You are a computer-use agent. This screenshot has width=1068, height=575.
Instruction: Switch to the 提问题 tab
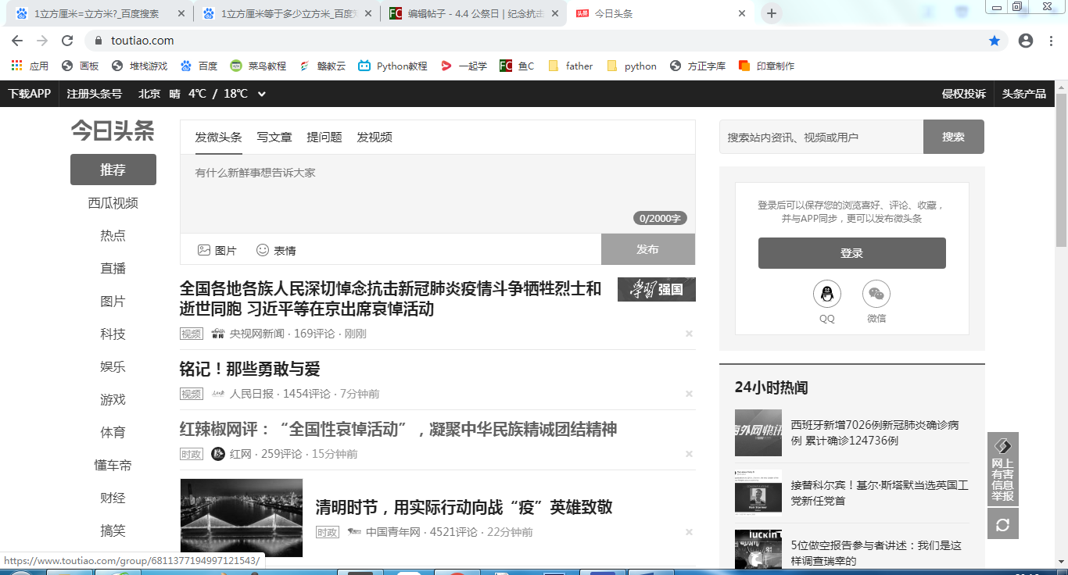pyautogui.click(x=324, y=137)
